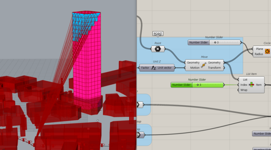
Task: Click the Transform output of Move component
Action: 214,68
